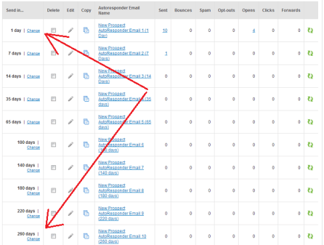Open New Prospect AutoResponder Email 10 link

(122, 236)
